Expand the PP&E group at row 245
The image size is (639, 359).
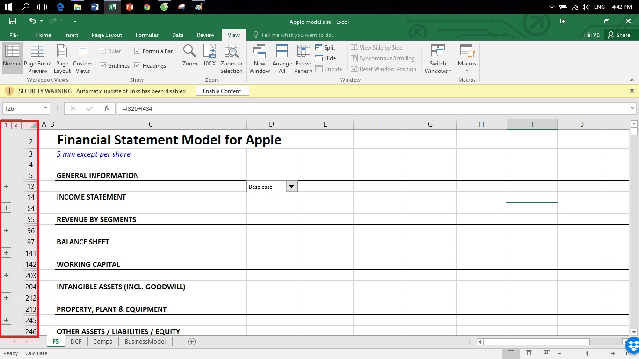coord(6,320)
